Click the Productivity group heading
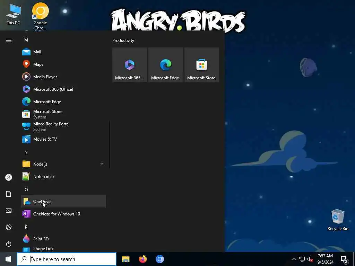Screen dimensions: 355x266 123,41
